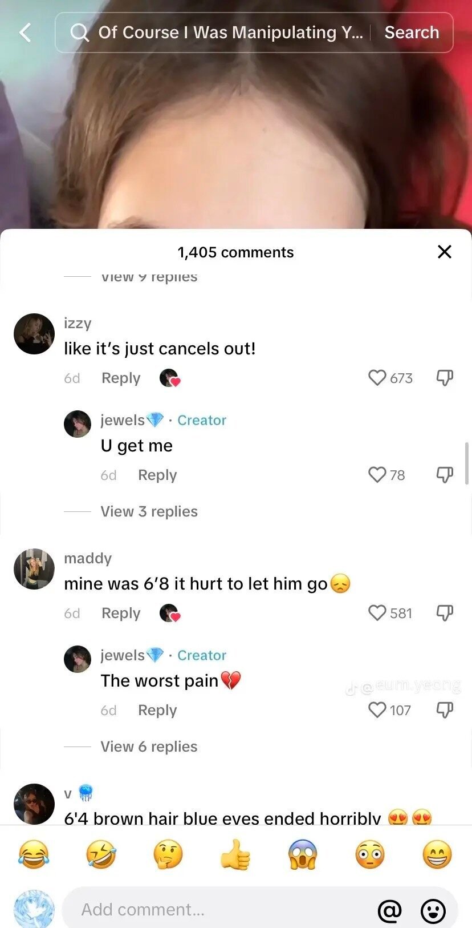Close the comments panel with X
The image size is (472, 928).
click(x=444, y=252)
